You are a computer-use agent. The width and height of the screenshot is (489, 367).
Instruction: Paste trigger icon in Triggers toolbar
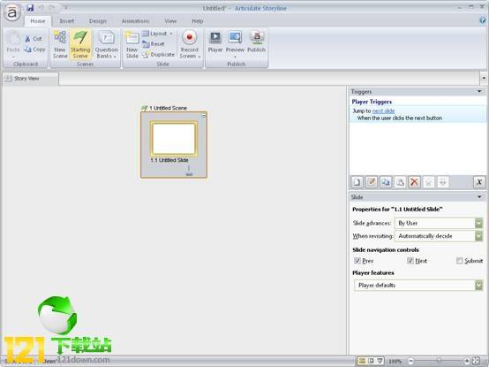click(400, 182)
